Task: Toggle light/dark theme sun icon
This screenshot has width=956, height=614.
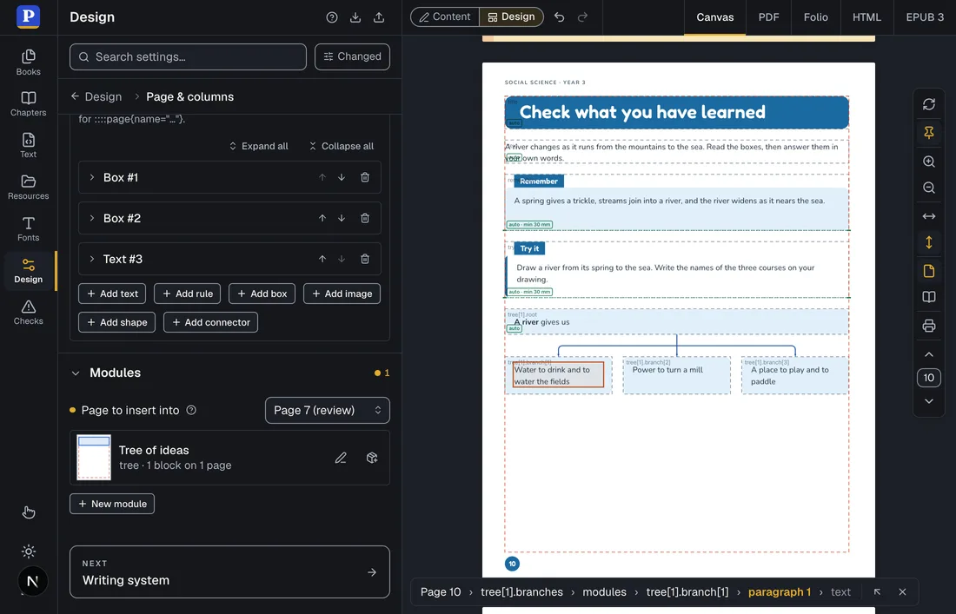Action: pyautogui.click(x=28, y=551)
